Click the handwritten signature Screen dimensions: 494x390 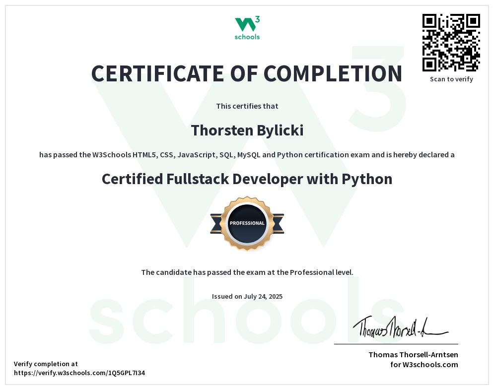tap(400, 326)
